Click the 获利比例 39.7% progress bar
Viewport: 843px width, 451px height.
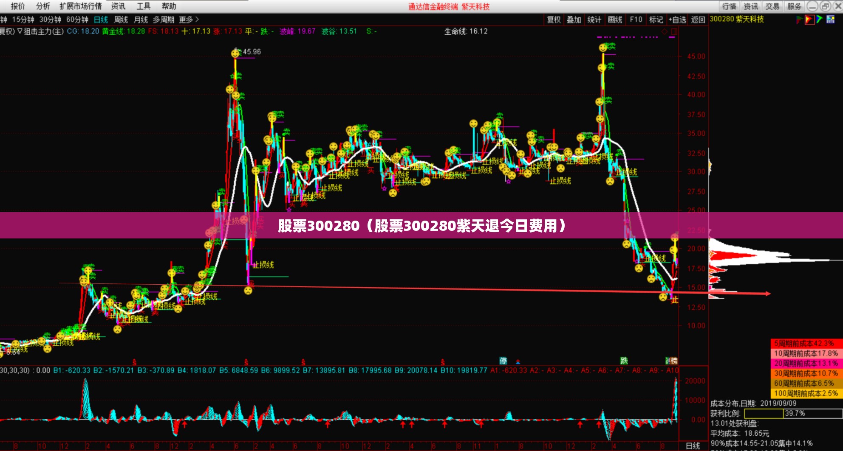793,413
